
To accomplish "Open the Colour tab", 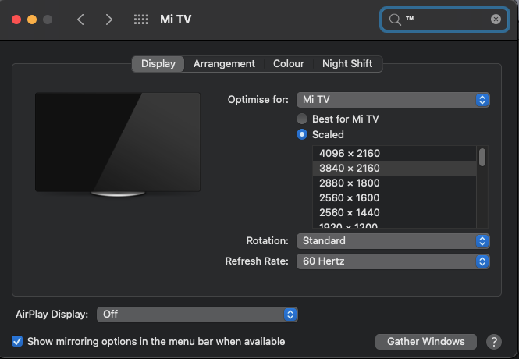I will (x=288, y=63).
